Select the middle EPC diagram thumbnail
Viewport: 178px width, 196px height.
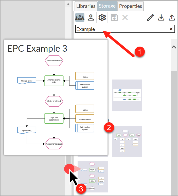point(127,141)
